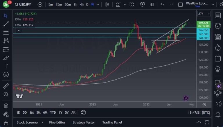Open the data window with plus panel

point(217,37)
